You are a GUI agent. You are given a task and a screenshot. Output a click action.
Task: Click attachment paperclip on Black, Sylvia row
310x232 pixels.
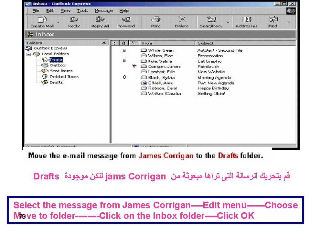click(124, 77)
